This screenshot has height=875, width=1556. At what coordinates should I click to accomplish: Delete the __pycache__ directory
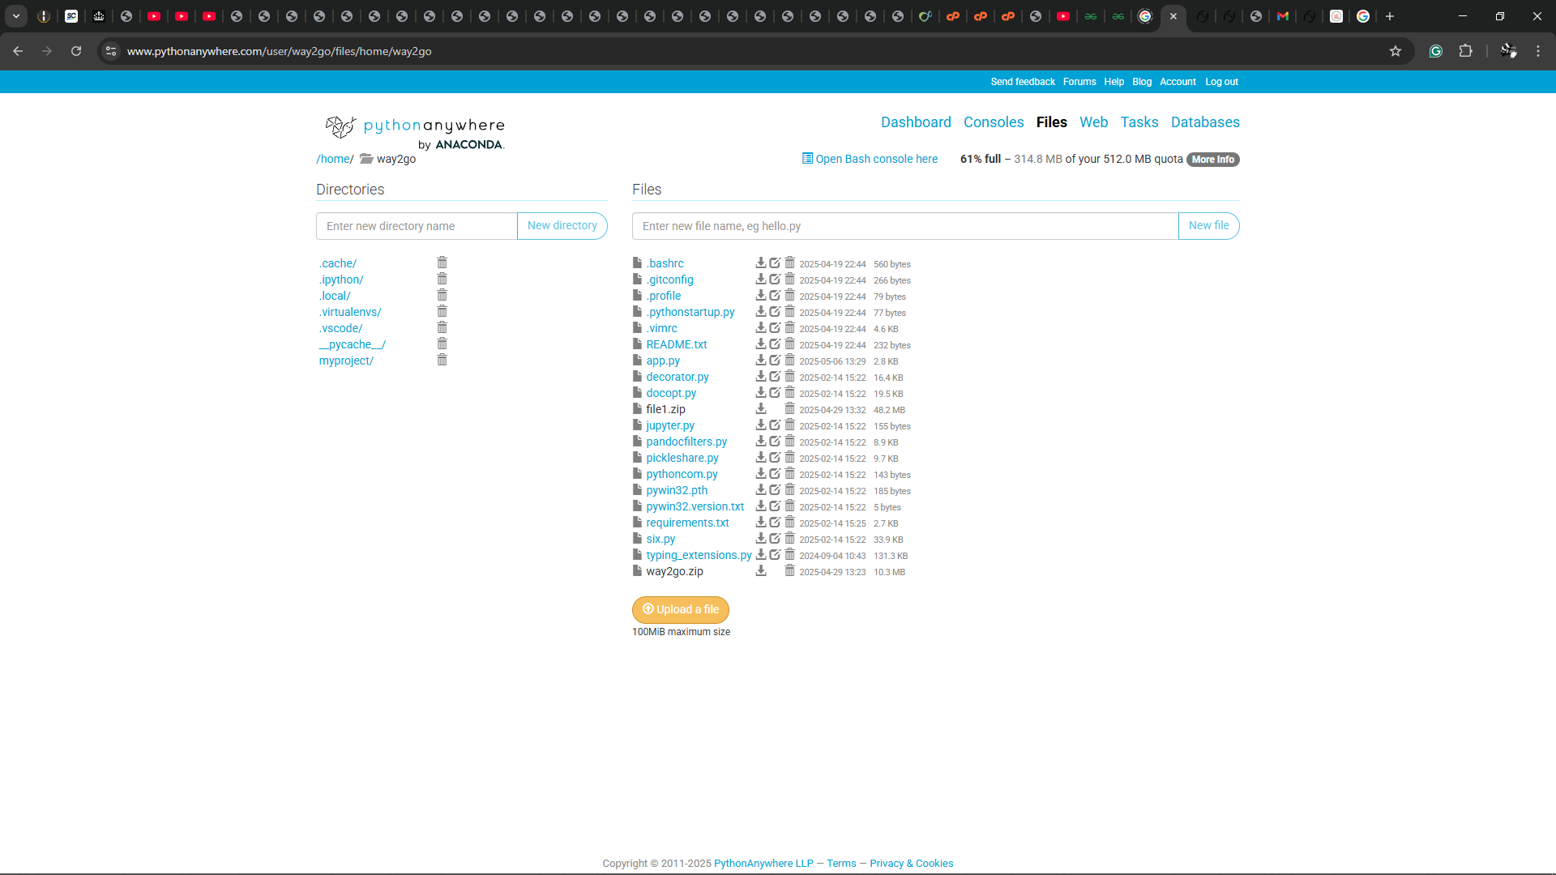442,344
